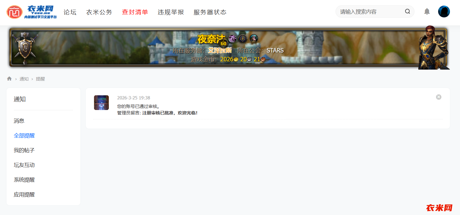Open the notification bell icon

tap(427, 12)
